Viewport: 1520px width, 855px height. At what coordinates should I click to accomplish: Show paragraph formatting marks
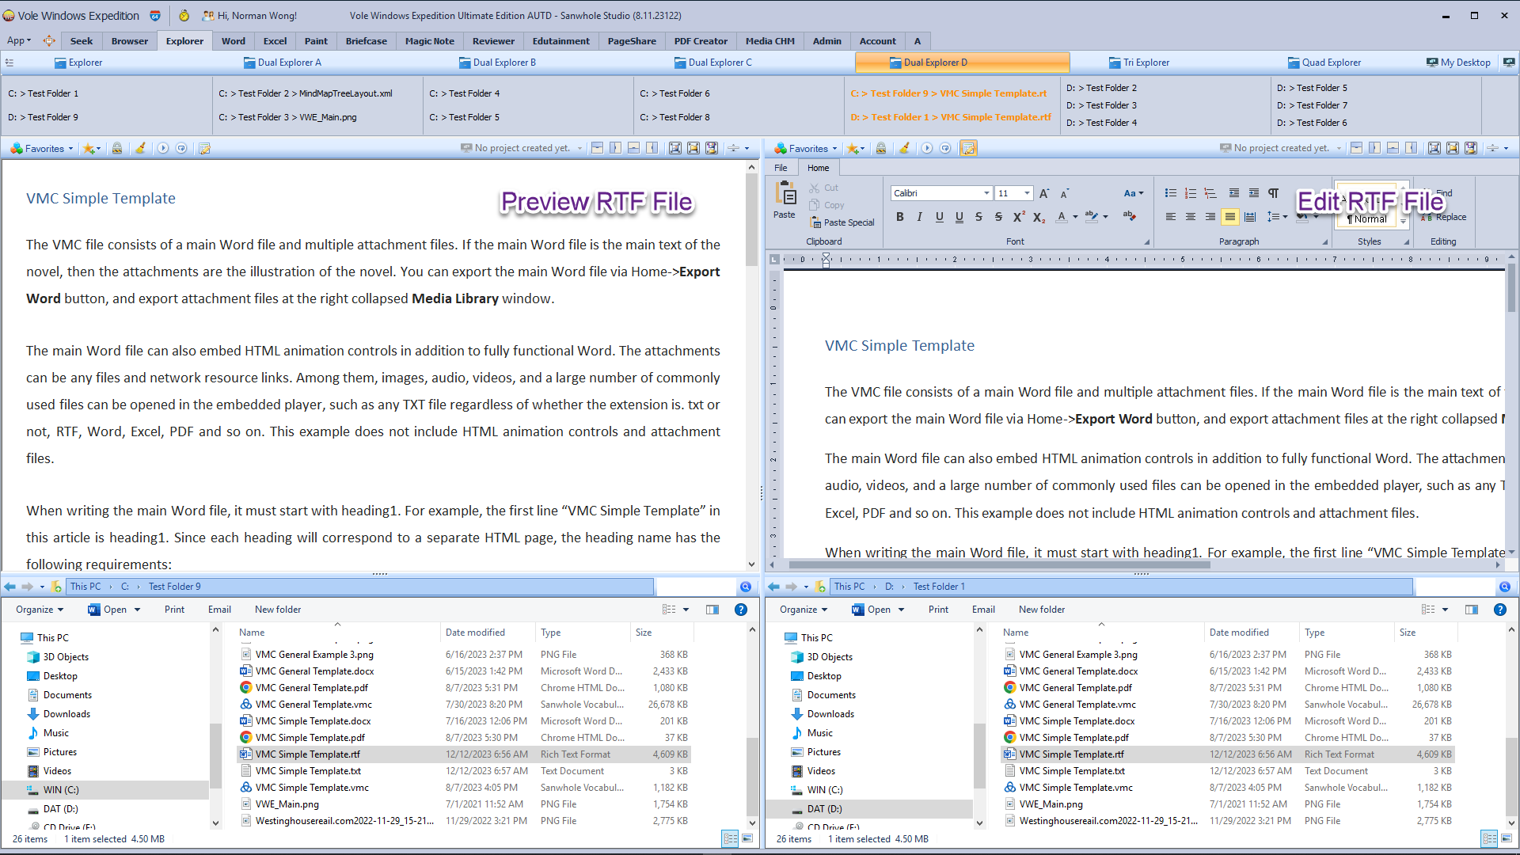tap(1273, 193)
